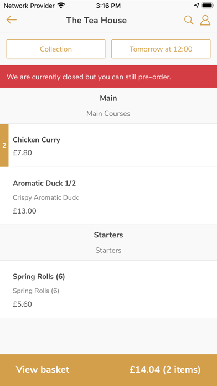Select the Starters category header
This screenshot has height=386, width=217.
(x=108, y=242)
